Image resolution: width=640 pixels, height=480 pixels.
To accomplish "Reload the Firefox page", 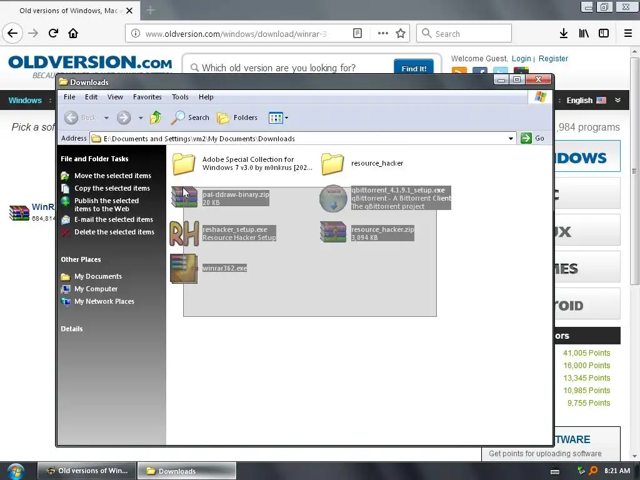I will click(x=53, y=34).
